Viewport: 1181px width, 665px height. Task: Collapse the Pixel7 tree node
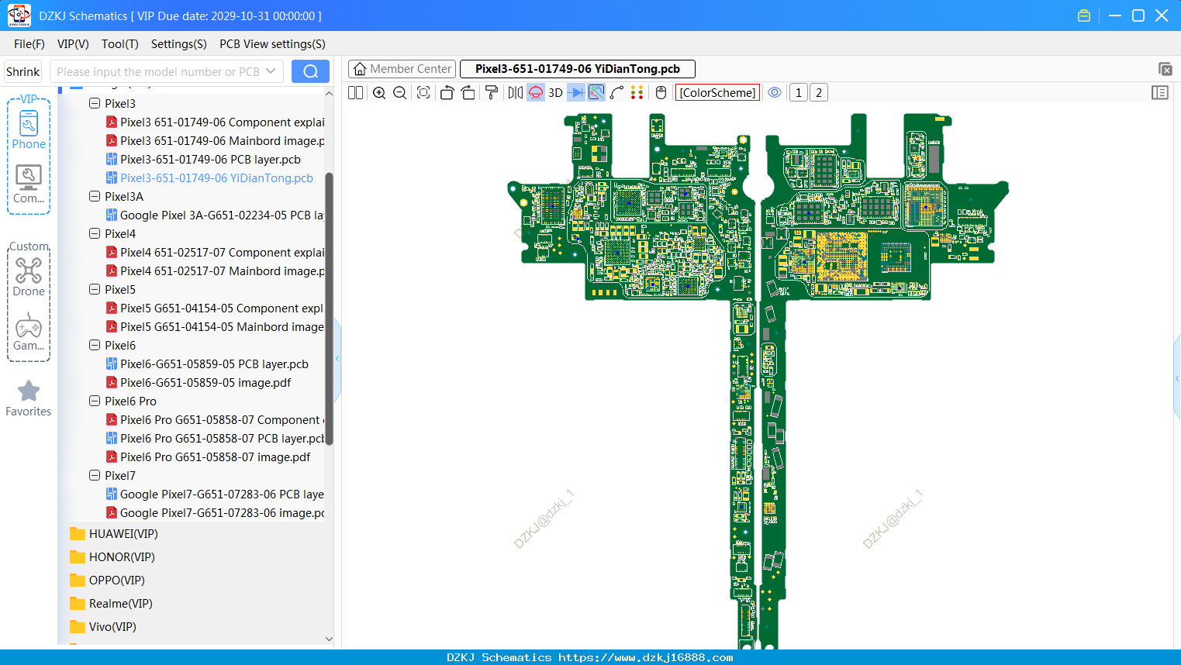95,475
